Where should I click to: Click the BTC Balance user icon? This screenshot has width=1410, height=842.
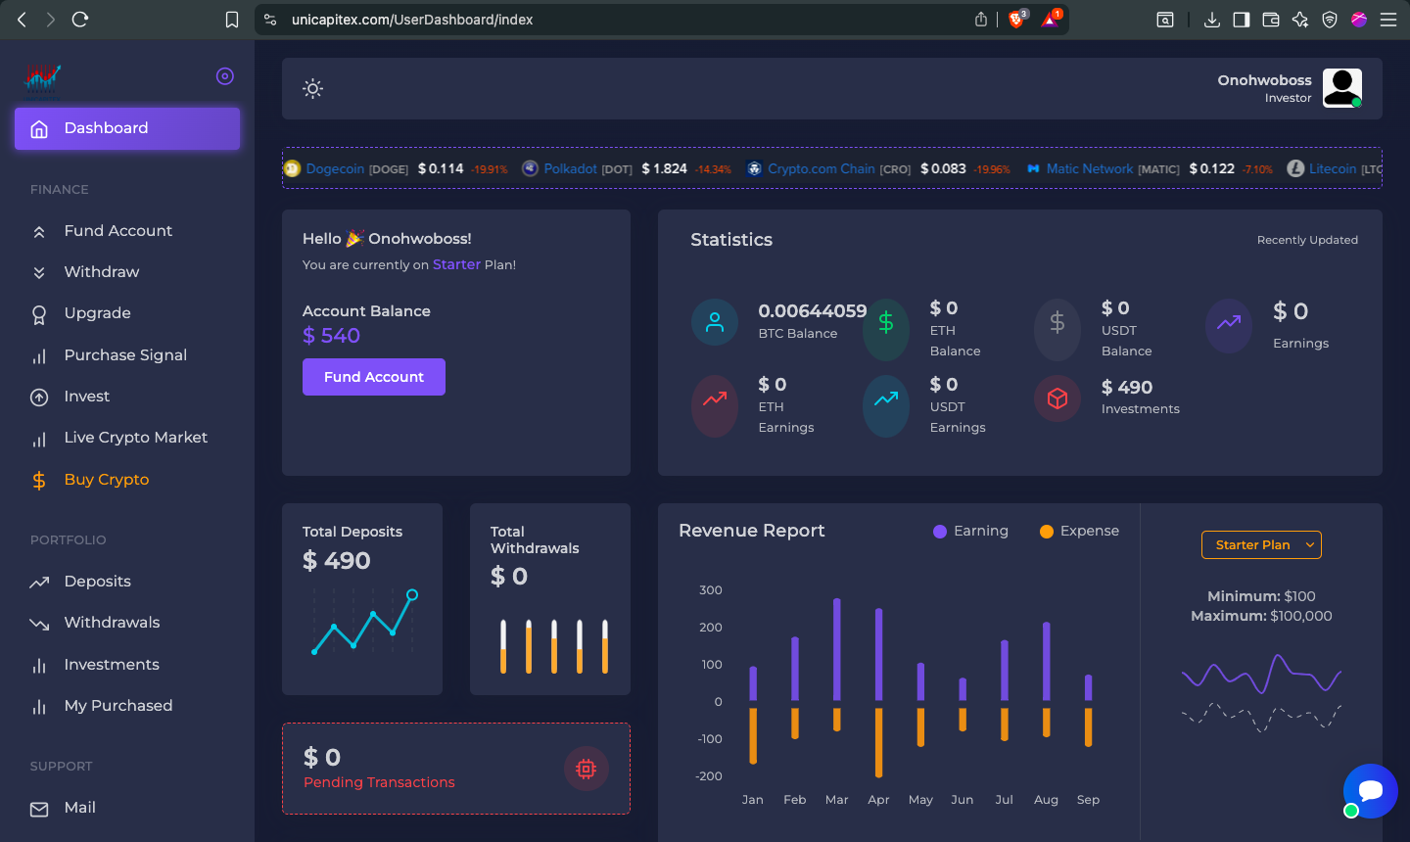tap(715, 321)
